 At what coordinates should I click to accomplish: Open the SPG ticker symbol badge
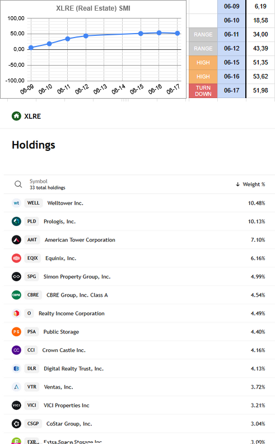click(32, 276)
